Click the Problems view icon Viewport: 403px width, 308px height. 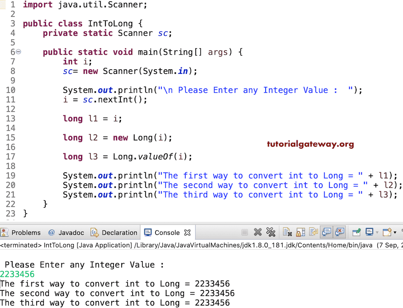click(x=5, y=232)
